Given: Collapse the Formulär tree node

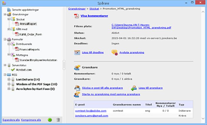Looking at the screenshot, I should 5,39.
